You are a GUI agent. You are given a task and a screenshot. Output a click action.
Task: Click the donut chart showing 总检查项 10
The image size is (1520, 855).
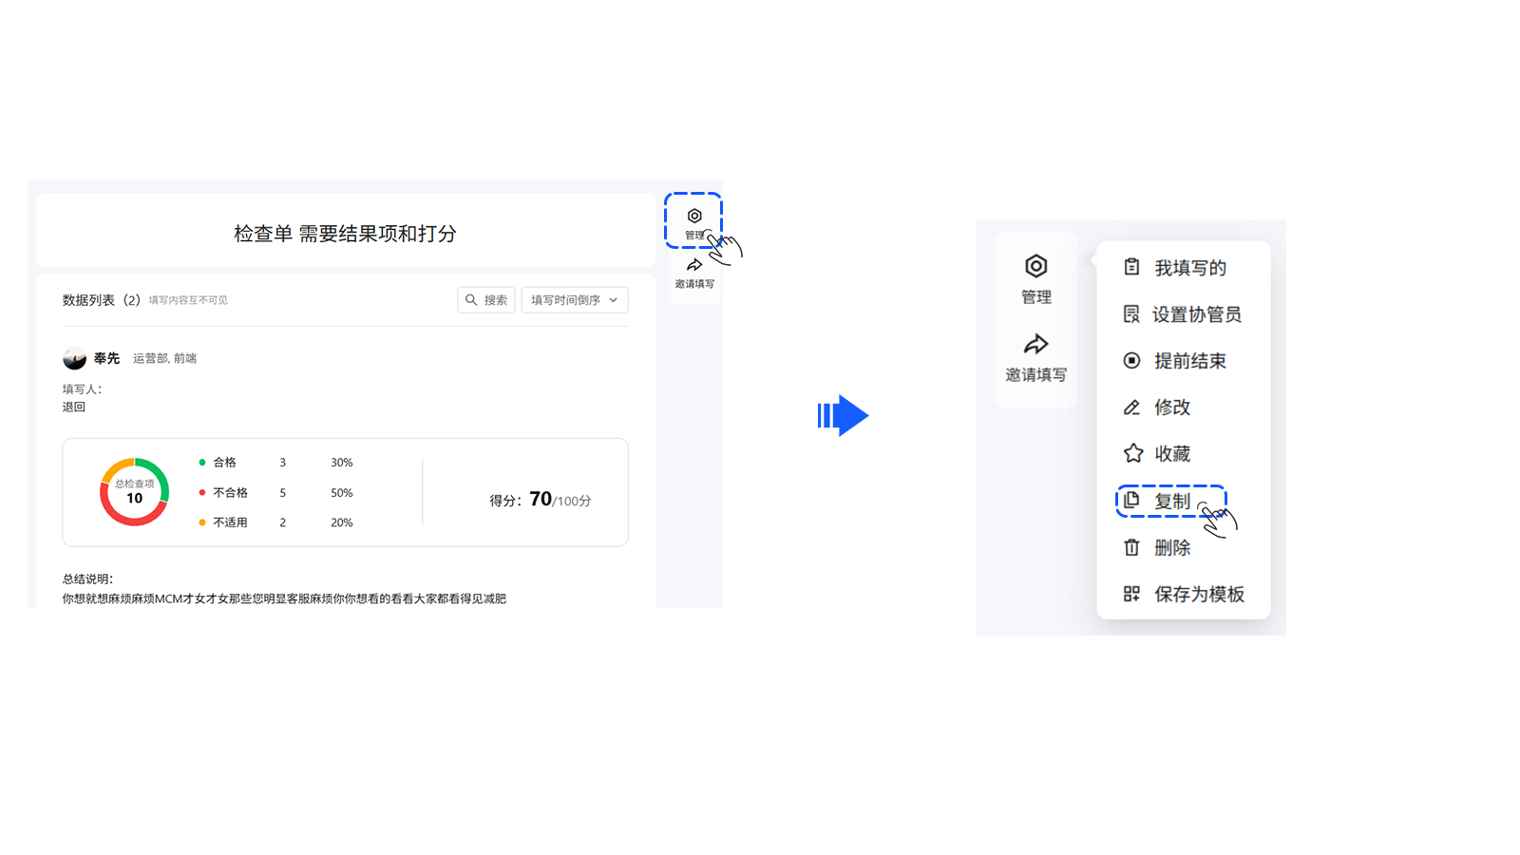[x=135, y=492]
